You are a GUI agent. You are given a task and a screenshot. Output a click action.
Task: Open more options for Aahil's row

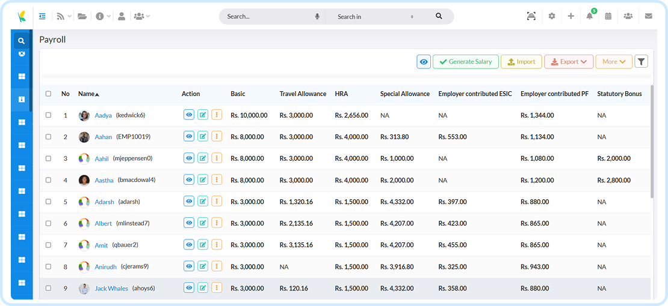pyautogui.click(x=217, y=158)
